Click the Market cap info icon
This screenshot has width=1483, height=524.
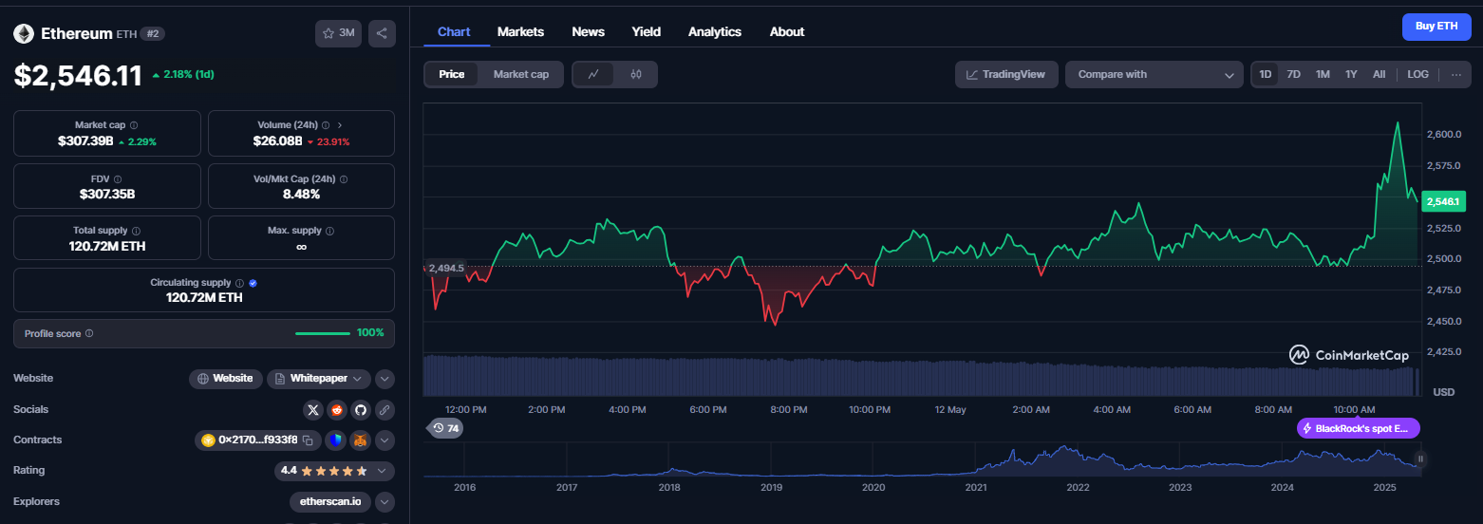point(133,125)
